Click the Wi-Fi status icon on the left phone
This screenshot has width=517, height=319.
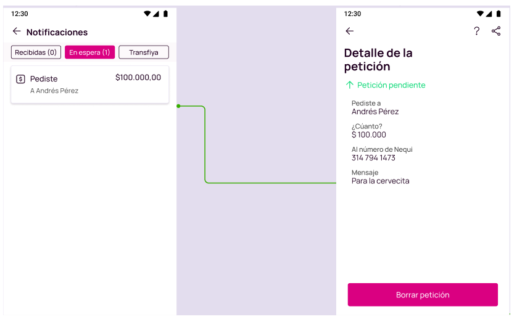(x=147, y=14)
